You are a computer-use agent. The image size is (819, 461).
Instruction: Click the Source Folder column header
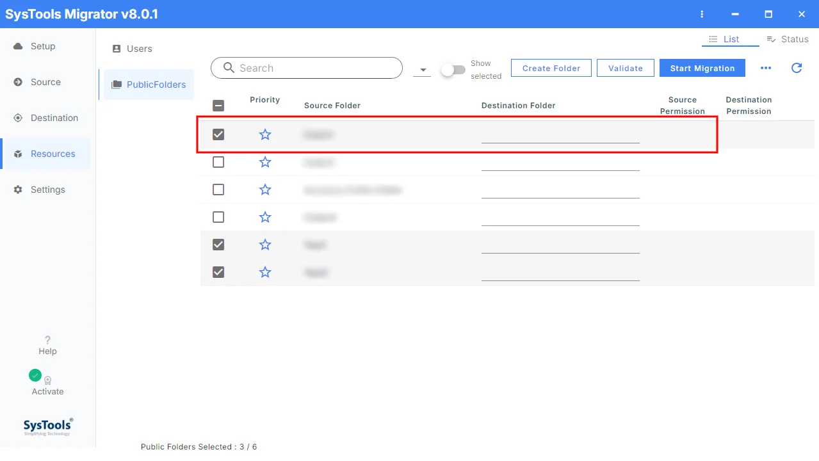pyautogui.click(x=332, y=106)
